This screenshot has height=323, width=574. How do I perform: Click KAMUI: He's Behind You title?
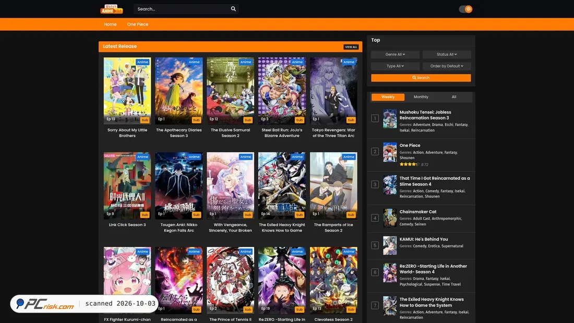click(x=424, y=239)
